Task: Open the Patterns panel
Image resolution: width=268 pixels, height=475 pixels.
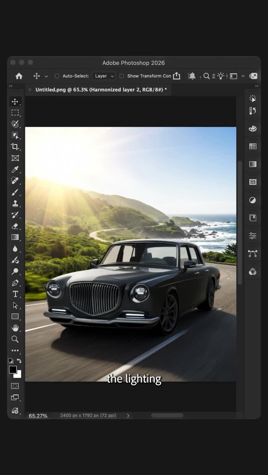Action: coord(253,182)
